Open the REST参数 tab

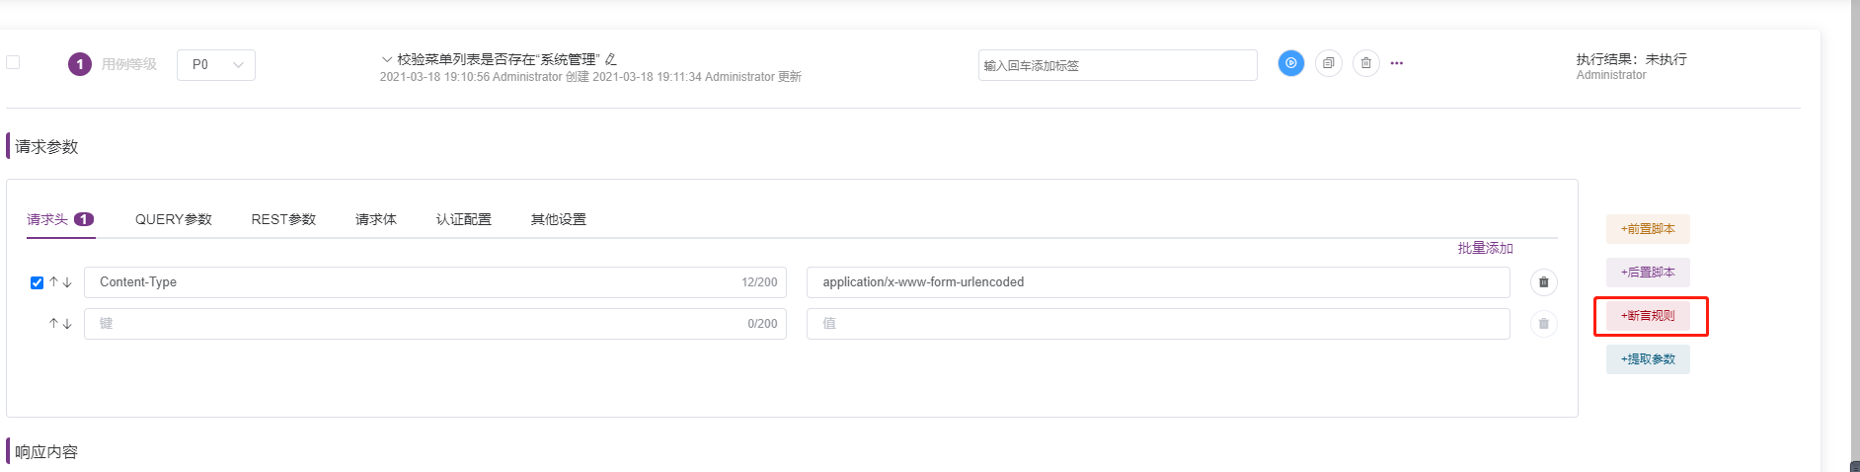[283, 219]
